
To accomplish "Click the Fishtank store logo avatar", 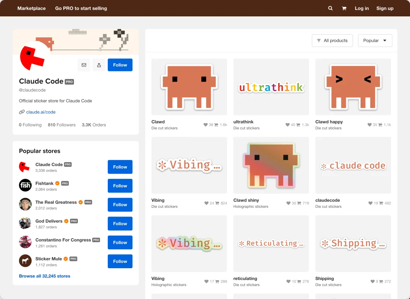I will point(25,185).
